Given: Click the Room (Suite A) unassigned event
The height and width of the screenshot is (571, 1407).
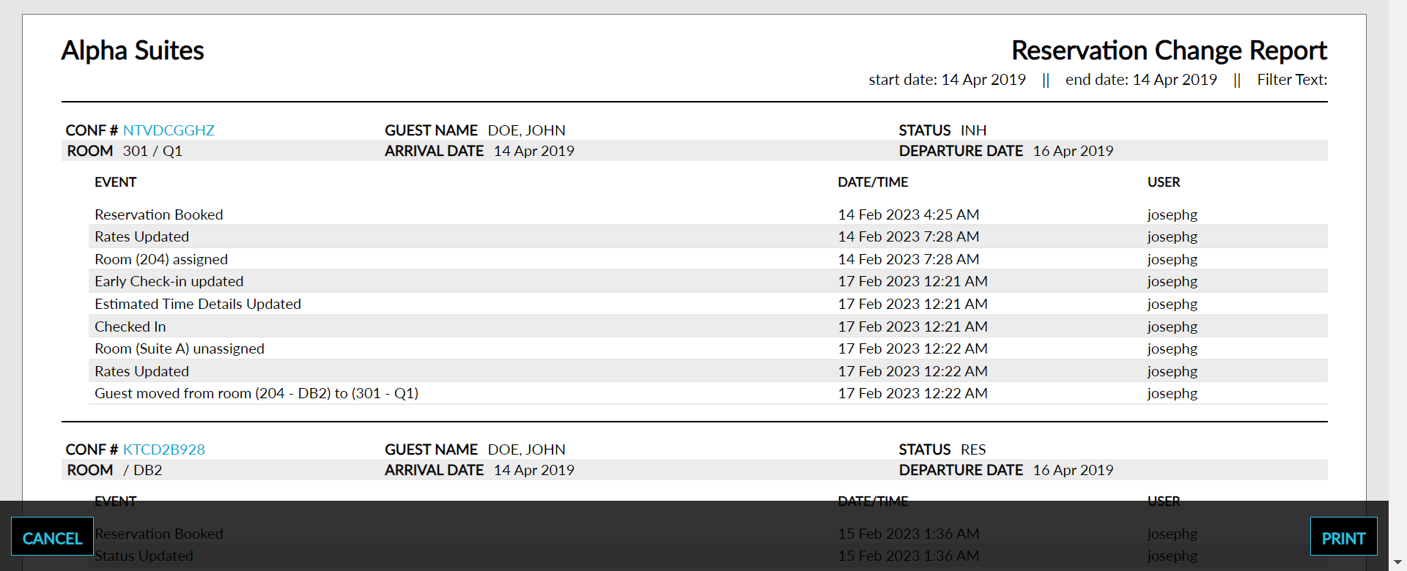Looking at the screenshot, I should [180, 348].
